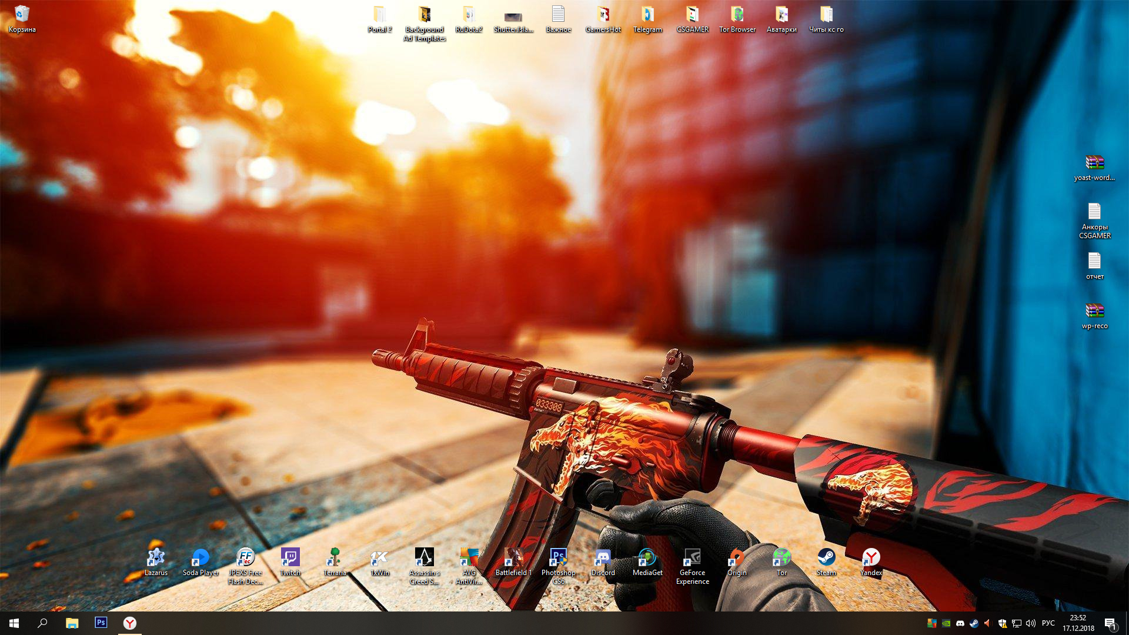
Task: Select the Discord desktop icon
Action: [x=603, y=562]
